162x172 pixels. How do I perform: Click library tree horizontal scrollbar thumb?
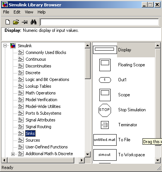[41, 160]
